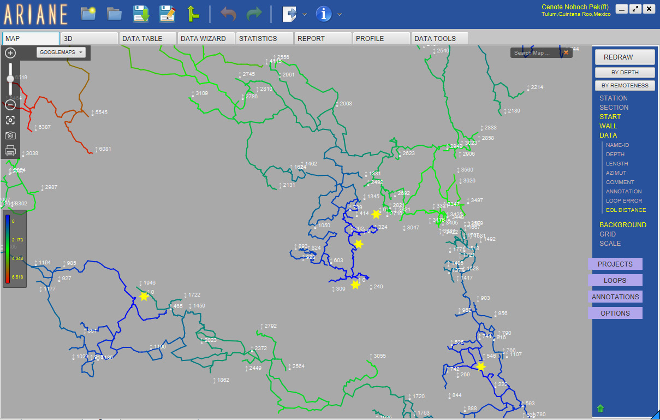
Task: Click the zoom slider handle
Action: (10, 79)
